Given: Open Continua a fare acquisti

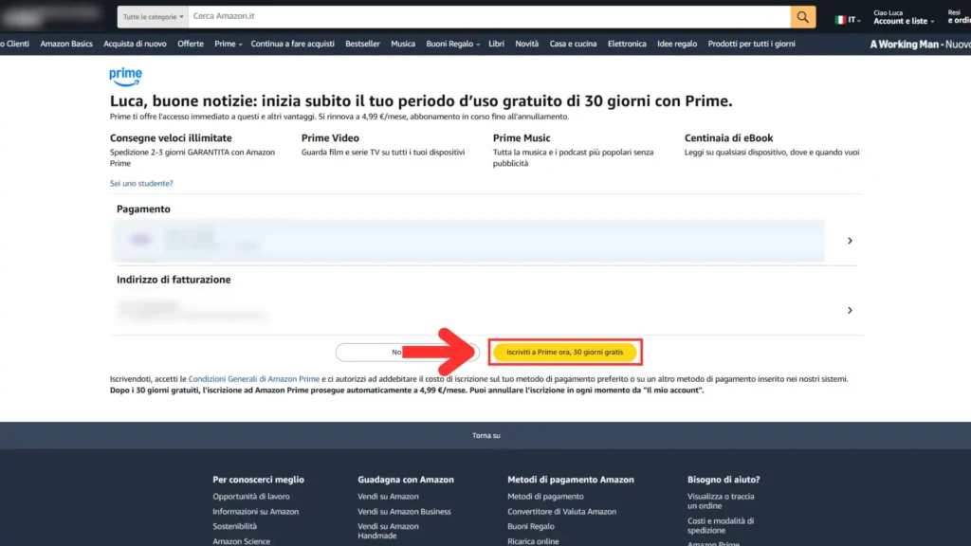Looking at the screenshot, I should click(x=292, y=44).
